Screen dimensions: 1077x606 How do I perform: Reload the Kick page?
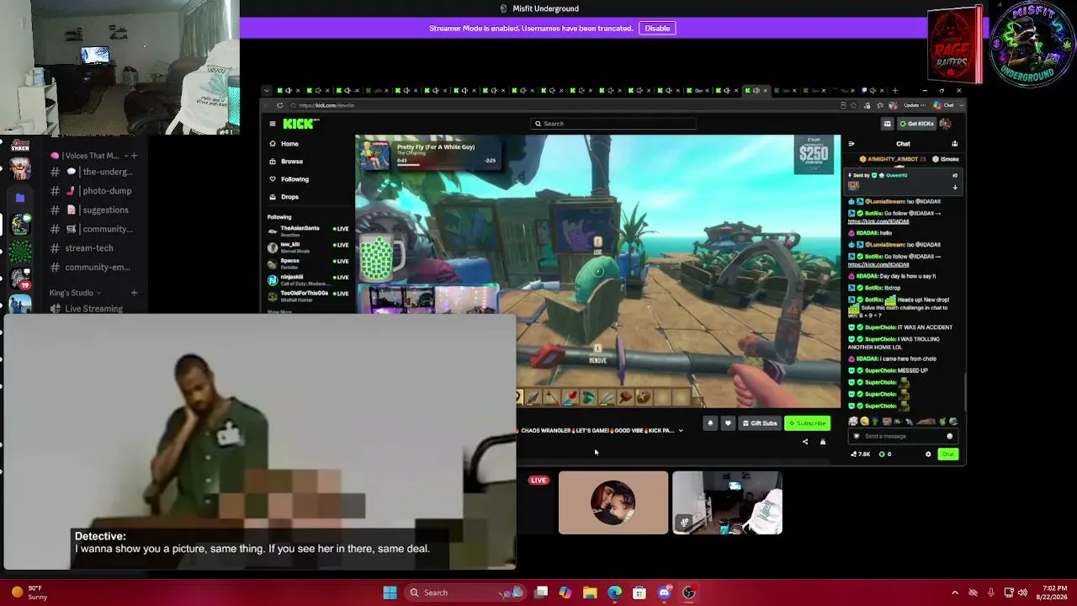[280, 105]
